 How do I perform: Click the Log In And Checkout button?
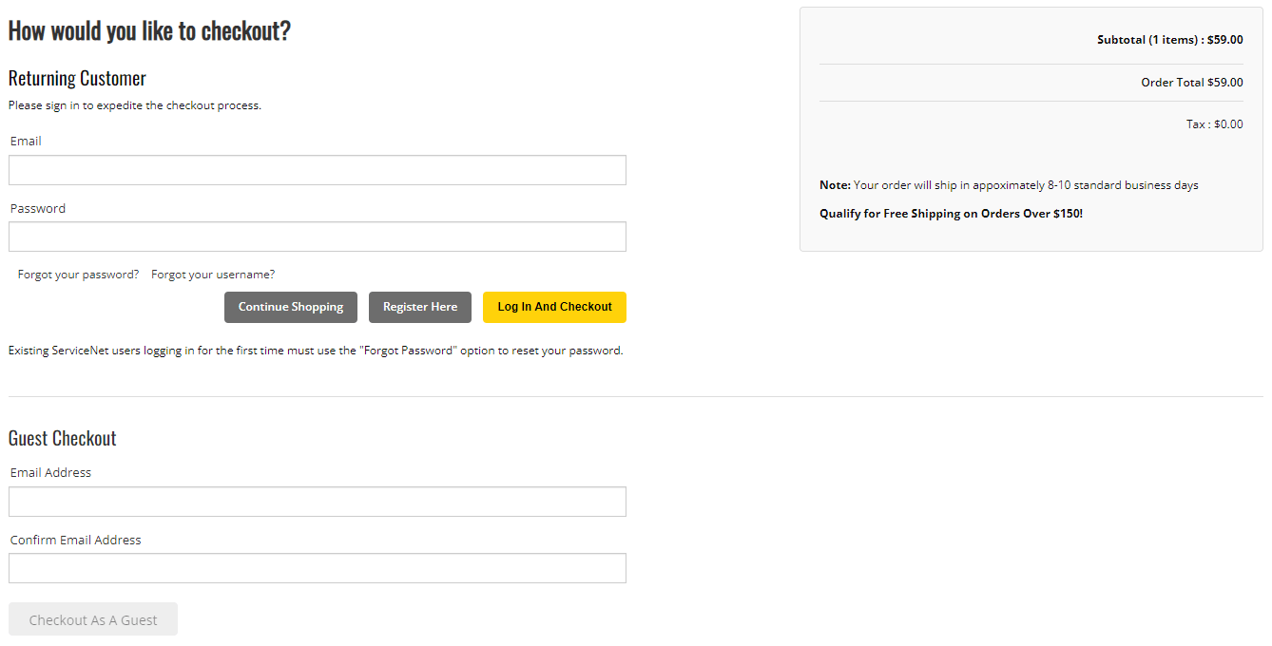pos(554,307)
